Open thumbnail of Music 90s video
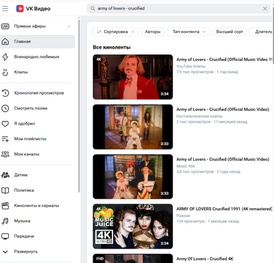This screenshot has width=274, height=263. pyautogui.click(x=133, y=177)
